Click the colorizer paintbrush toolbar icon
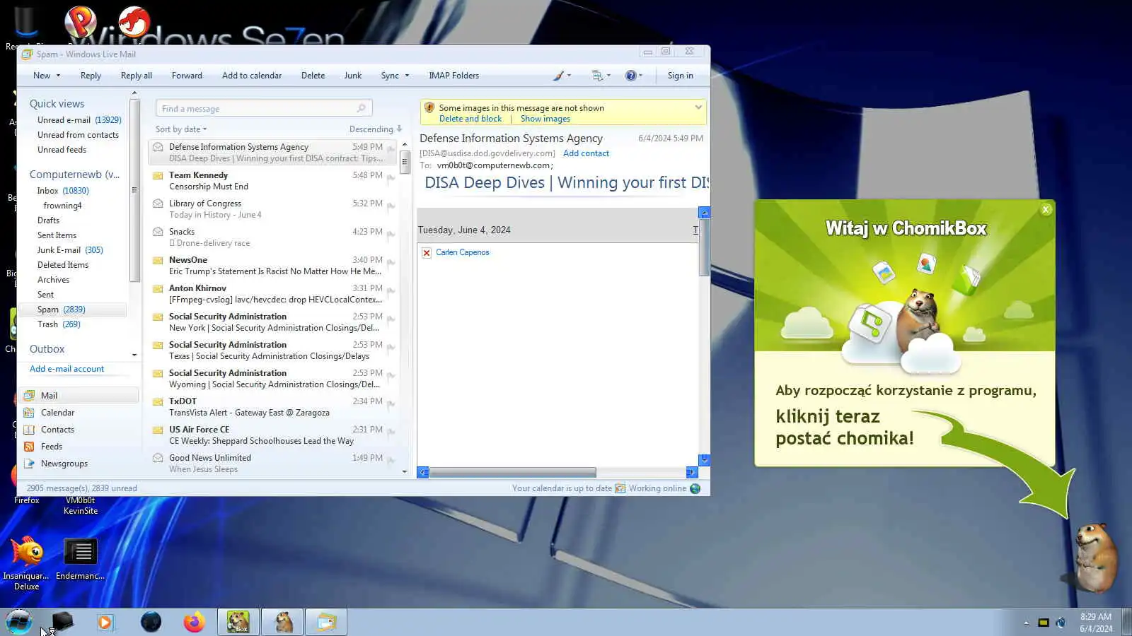The width and height of the screenshot is (1132, 636). 558,76
